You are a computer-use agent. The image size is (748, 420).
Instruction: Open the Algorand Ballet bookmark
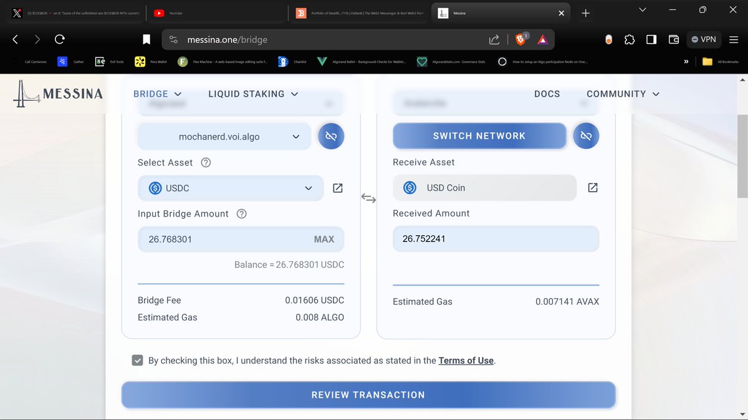tap(362, 62)
